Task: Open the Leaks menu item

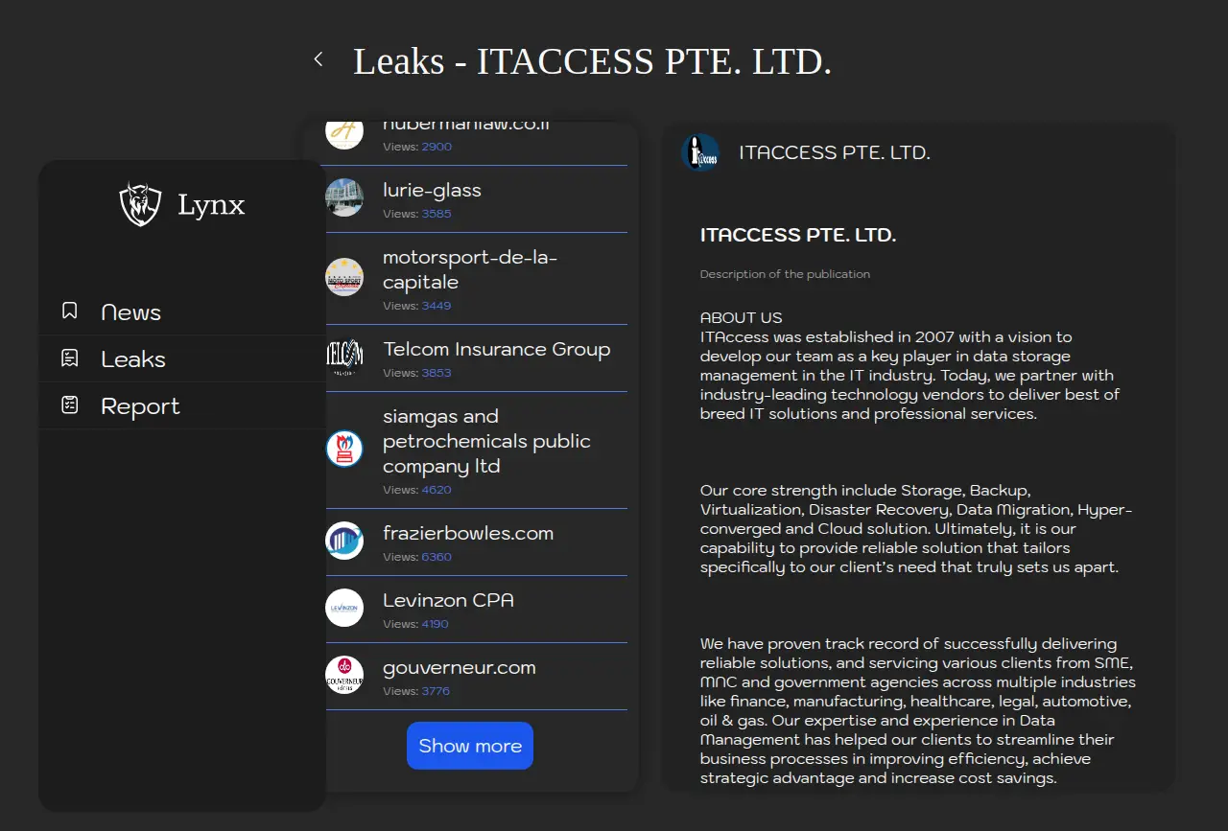Action: tap(133, 359)
